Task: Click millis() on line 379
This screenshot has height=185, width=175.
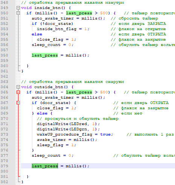Action: (x=76, y=166)
